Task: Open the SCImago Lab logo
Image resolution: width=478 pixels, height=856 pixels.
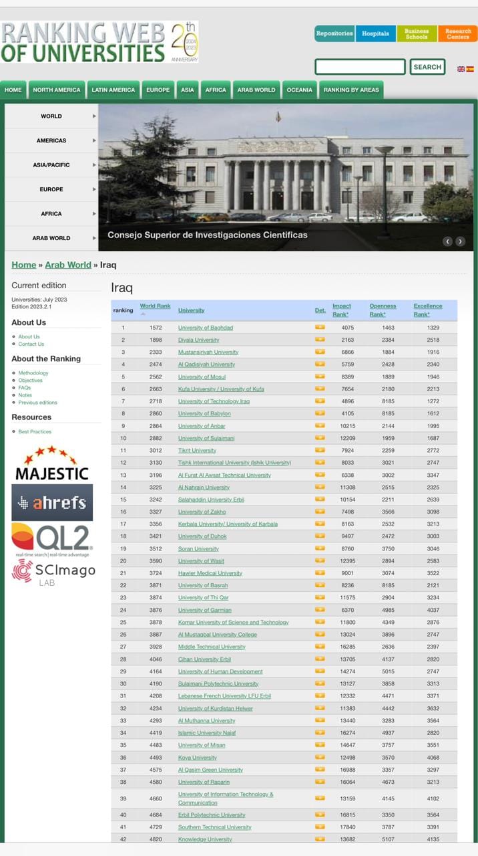Action: [x=53, y=573]
